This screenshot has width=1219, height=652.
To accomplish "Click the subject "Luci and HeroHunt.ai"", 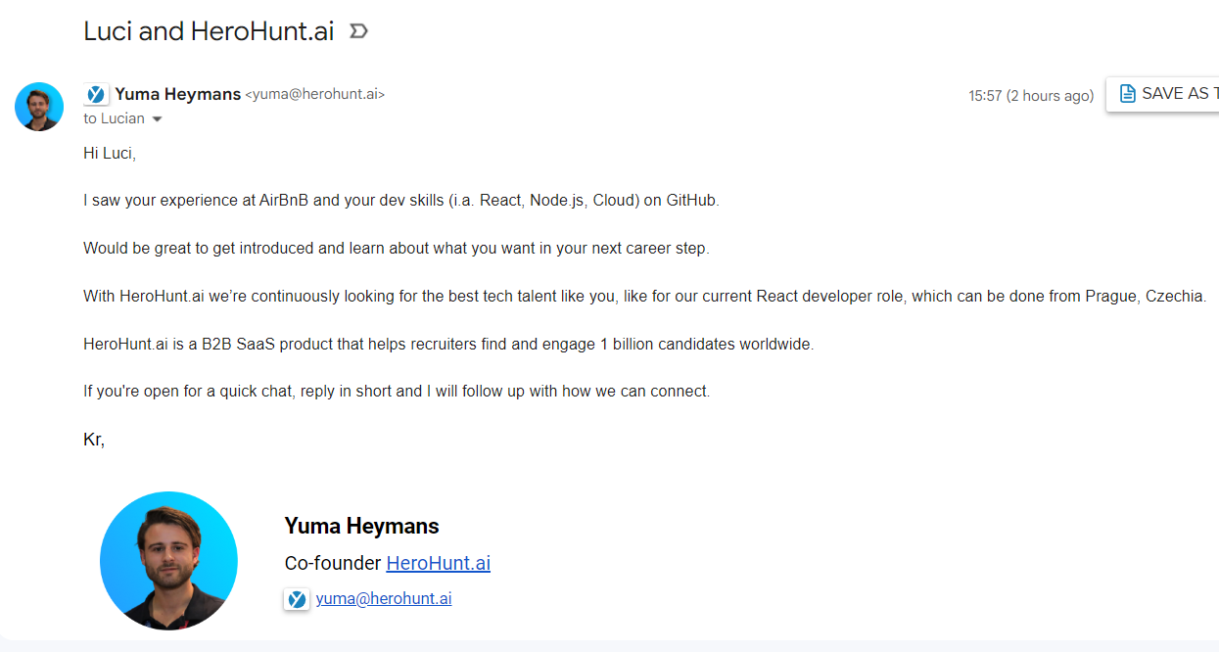I will (x=209, y=31).
